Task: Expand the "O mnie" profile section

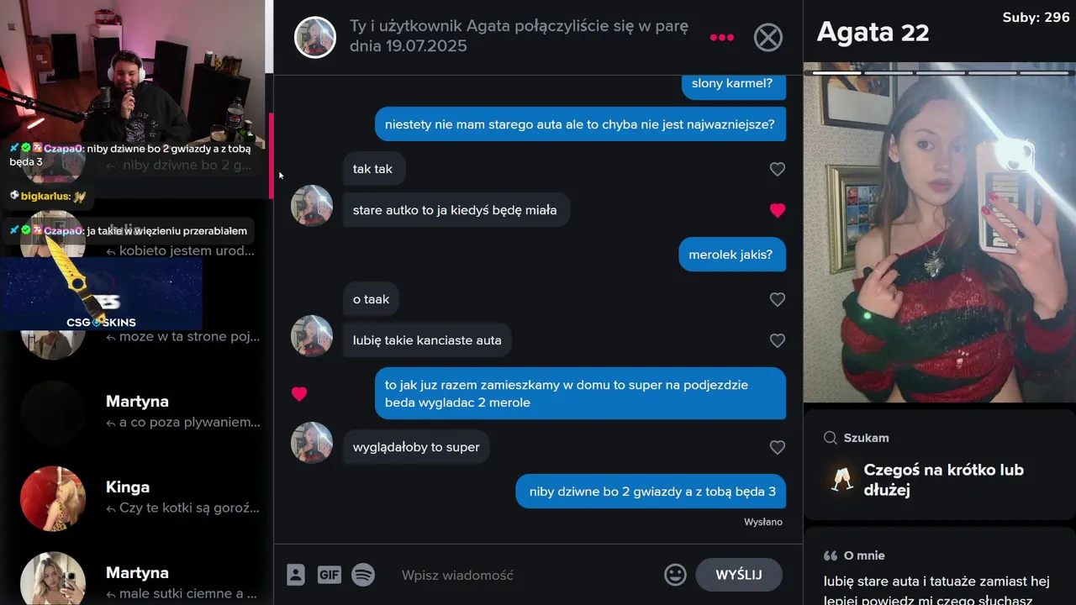Action: [x=855, y=555]
